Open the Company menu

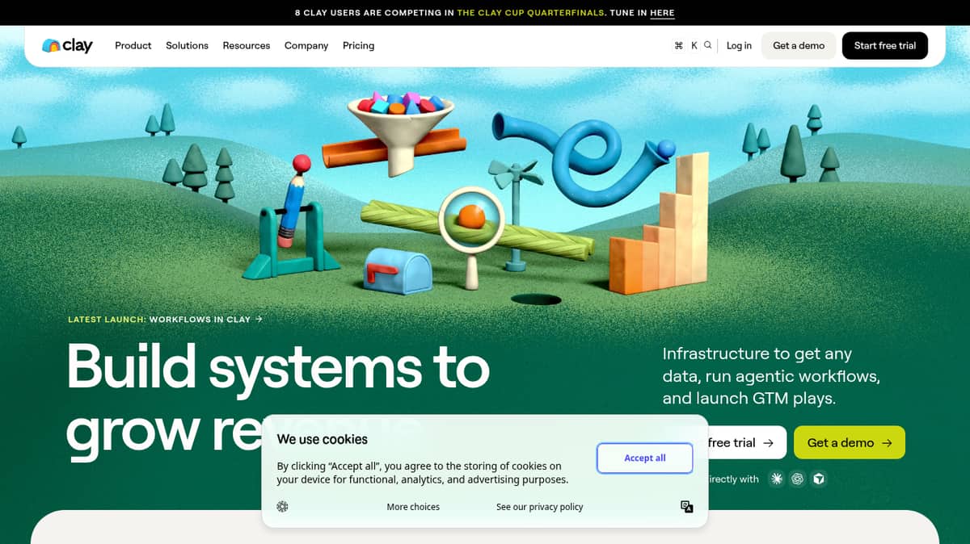pyautogui.click(x=306, y=46)
